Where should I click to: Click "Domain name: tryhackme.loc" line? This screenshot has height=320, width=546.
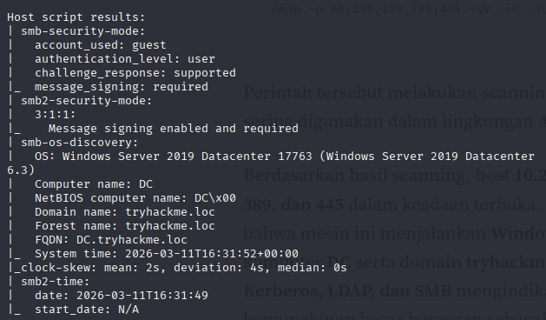click(125, 212)
